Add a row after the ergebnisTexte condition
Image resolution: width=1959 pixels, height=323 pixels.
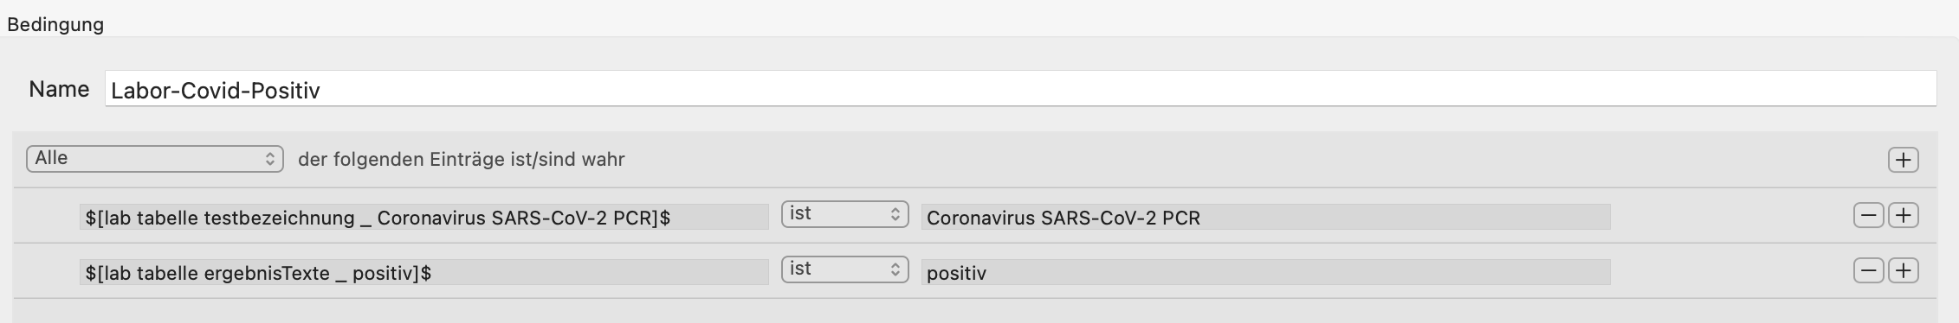[x=1903, y=270]
